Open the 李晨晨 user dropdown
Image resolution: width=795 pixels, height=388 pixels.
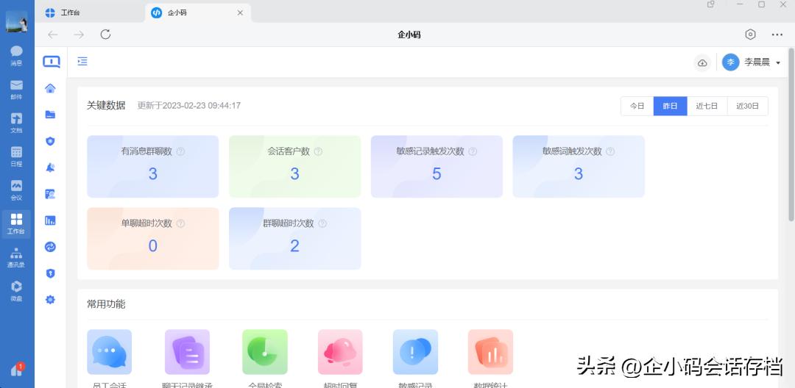(x=751, y=62)
